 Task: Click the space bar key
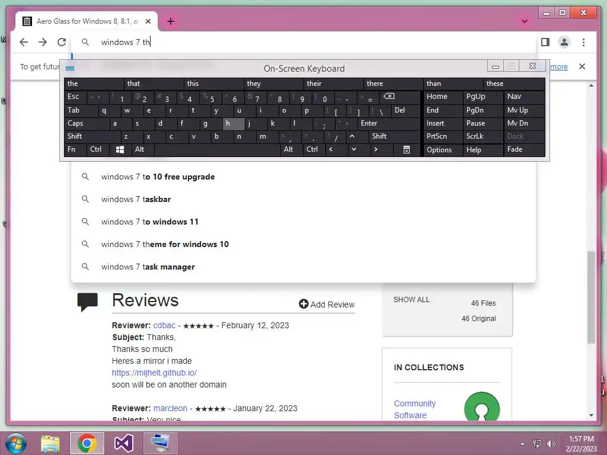[x=217, y=150]
